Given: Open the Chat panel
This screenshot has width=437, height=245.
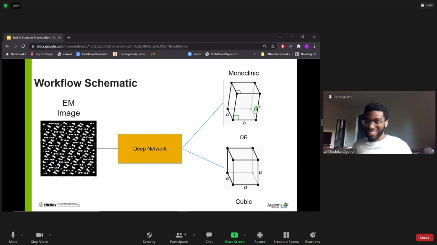Looking at the screenshot, I should click(x=209, y=237).
